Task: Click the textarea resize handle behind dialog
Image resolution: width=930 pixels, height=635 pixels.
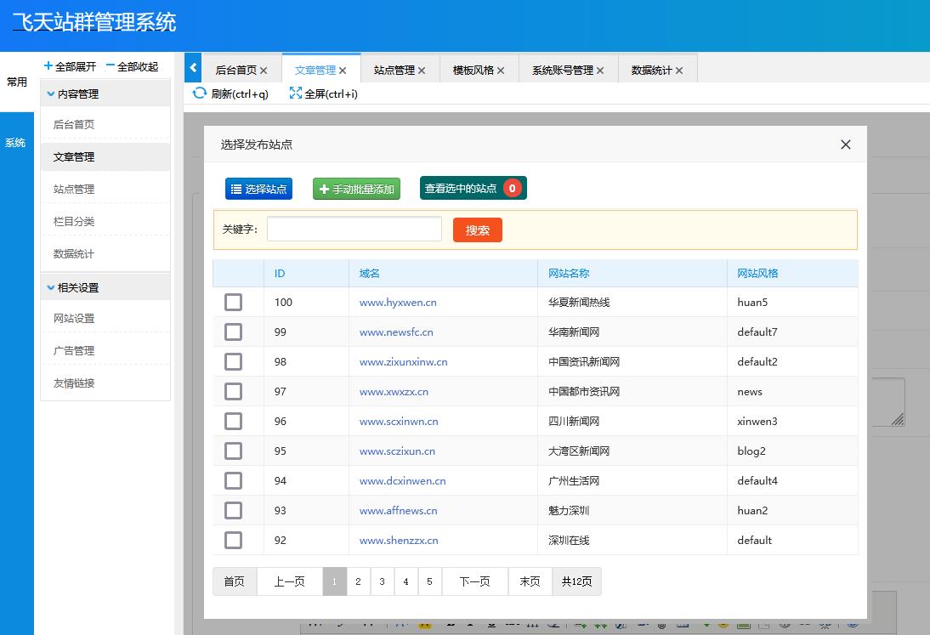Action: [x=898, y=419]
